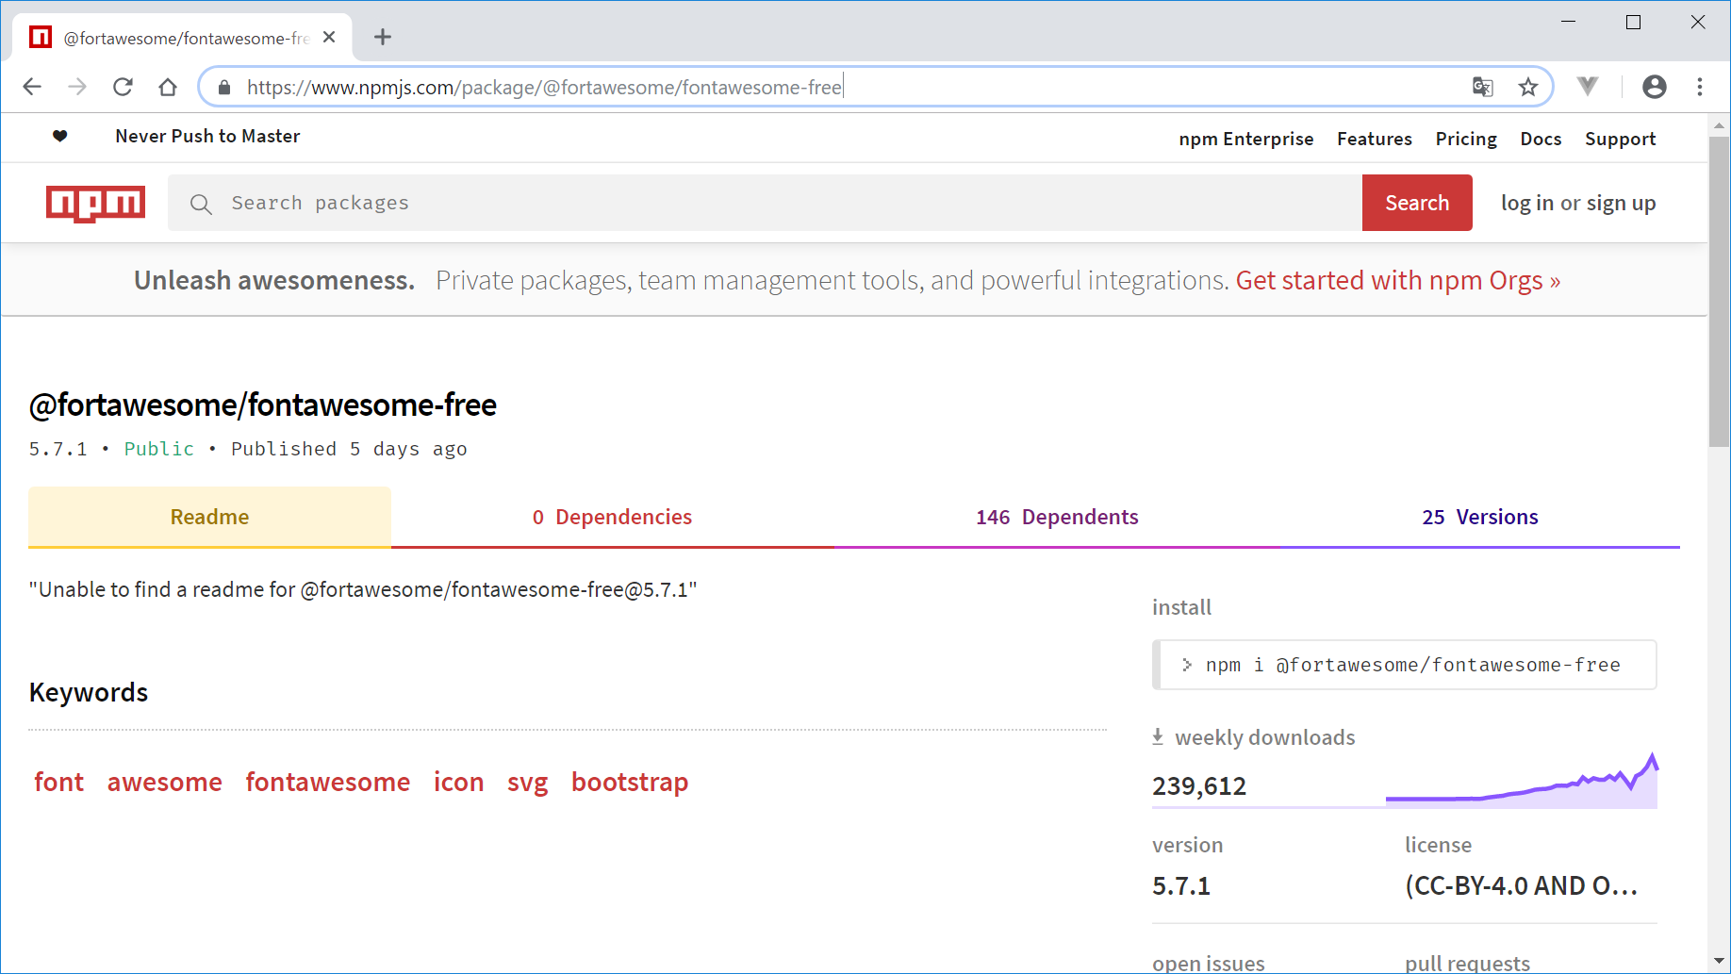
Task: Click the Vue devtools extension icon
Action: tap(1588, 87)
